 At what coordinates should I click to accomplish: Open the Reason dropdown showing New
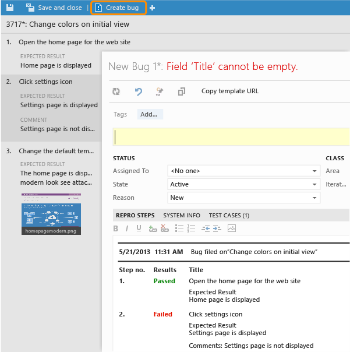pyautogui.click(x=314, y=198)
